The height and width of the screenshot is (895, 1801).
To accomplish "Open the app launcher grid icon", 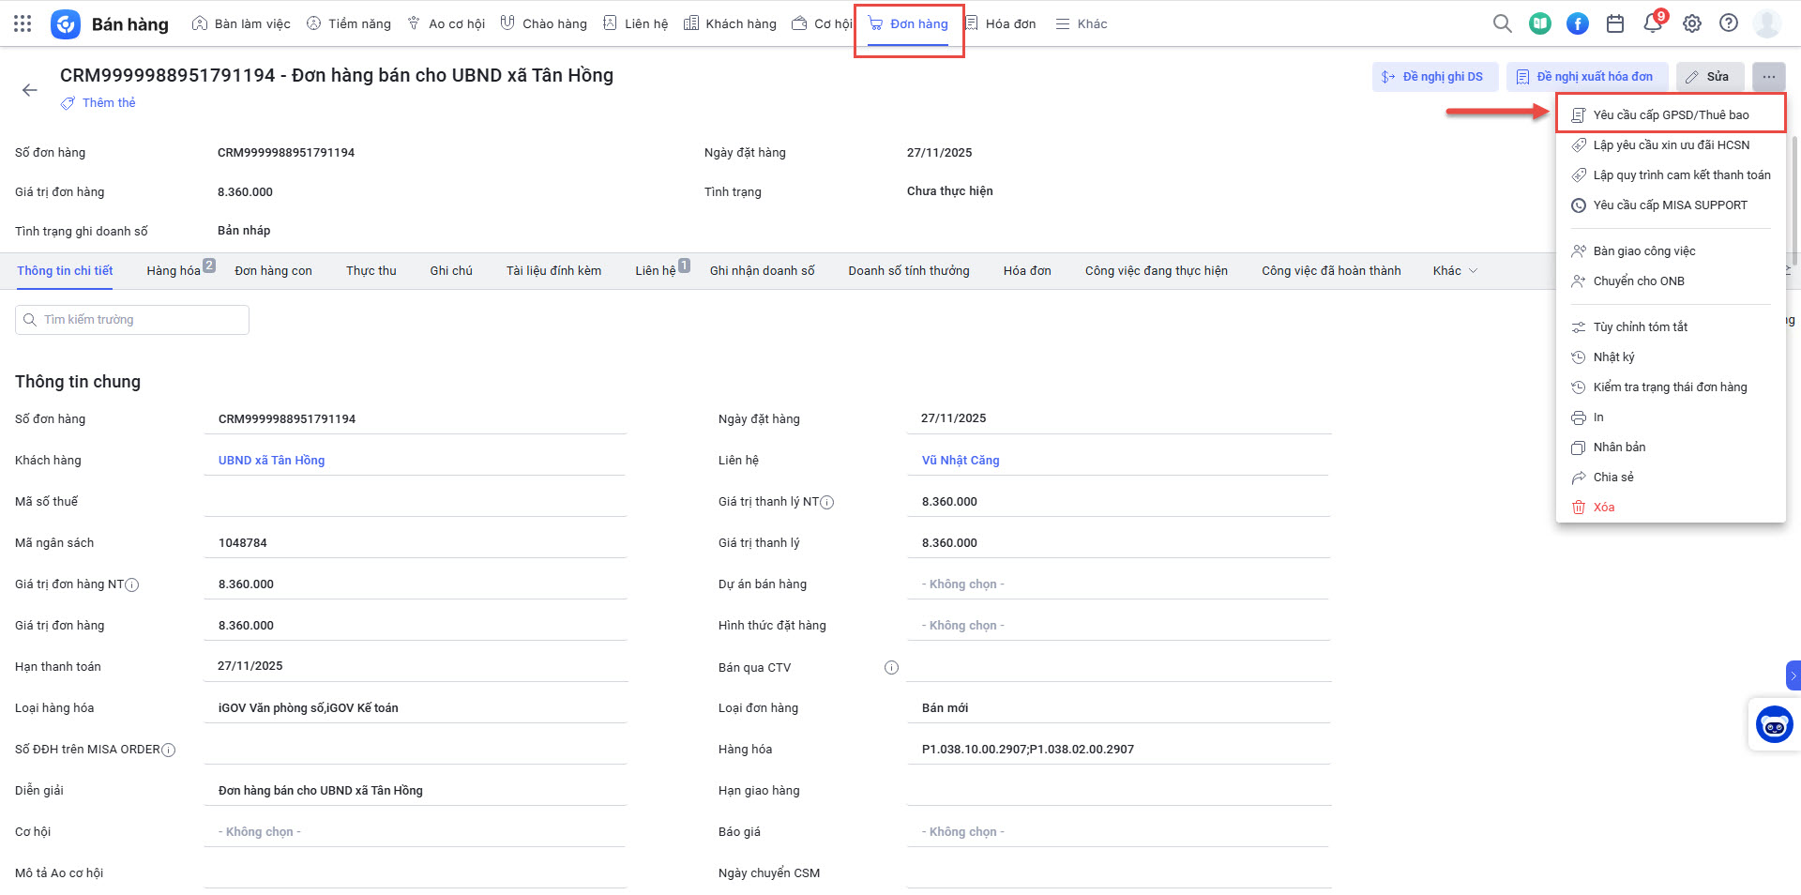I will (x=23, y=23).
